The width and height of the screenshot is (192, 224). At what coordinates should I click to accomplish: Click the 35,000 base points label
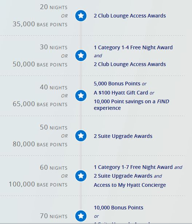point(40,24)
